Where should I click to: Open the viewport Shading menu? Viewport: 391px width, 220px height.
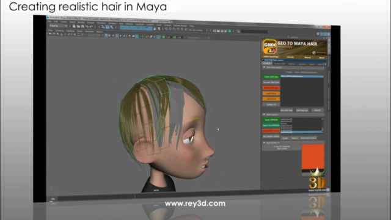[x=59, y=31]
